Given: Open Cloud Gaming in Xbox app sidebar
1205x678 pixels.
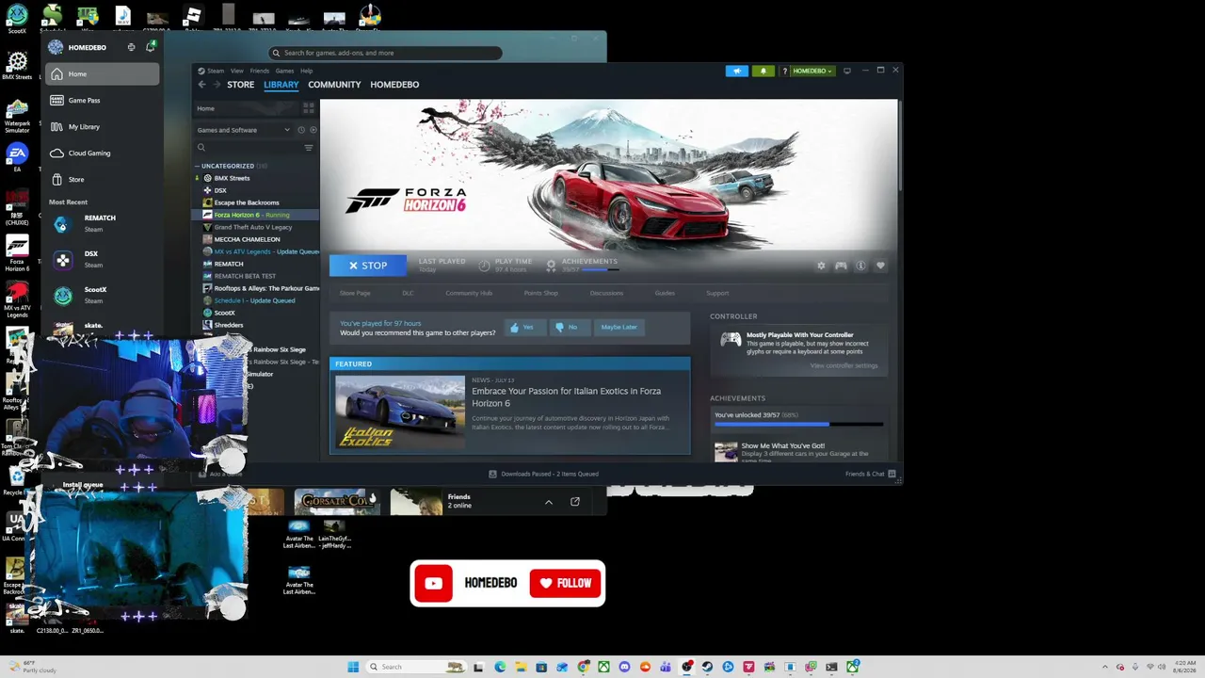Looking at the screenshot, I should (102, 153).
